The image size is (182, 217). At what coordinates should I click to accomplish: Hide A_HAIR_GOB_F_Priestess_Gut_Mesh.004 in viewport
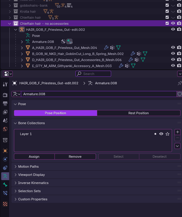[x=173, y=47]
